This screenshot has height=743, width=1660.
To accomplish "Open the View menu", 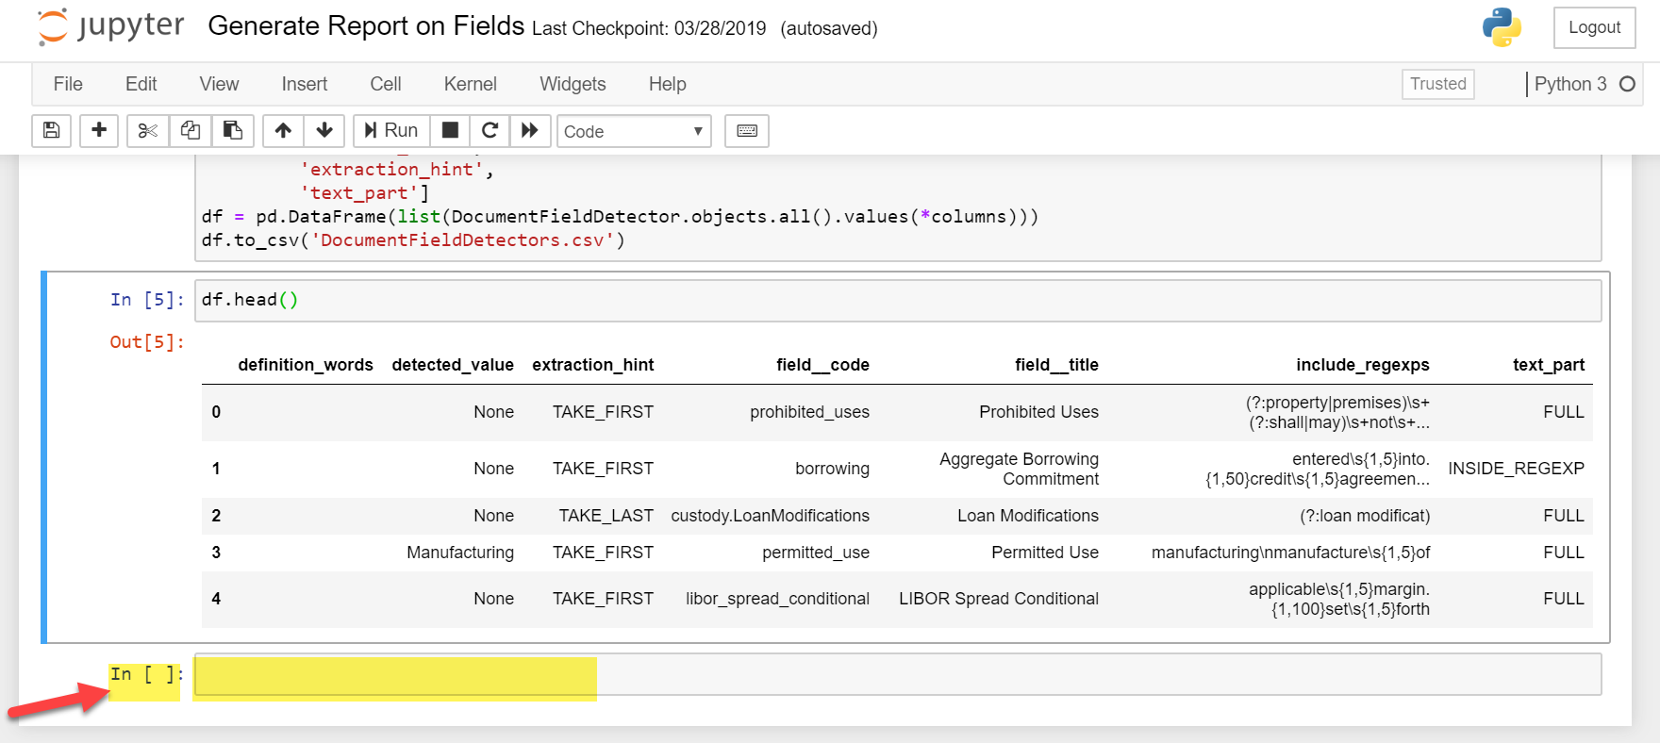I will click(219, 84).
